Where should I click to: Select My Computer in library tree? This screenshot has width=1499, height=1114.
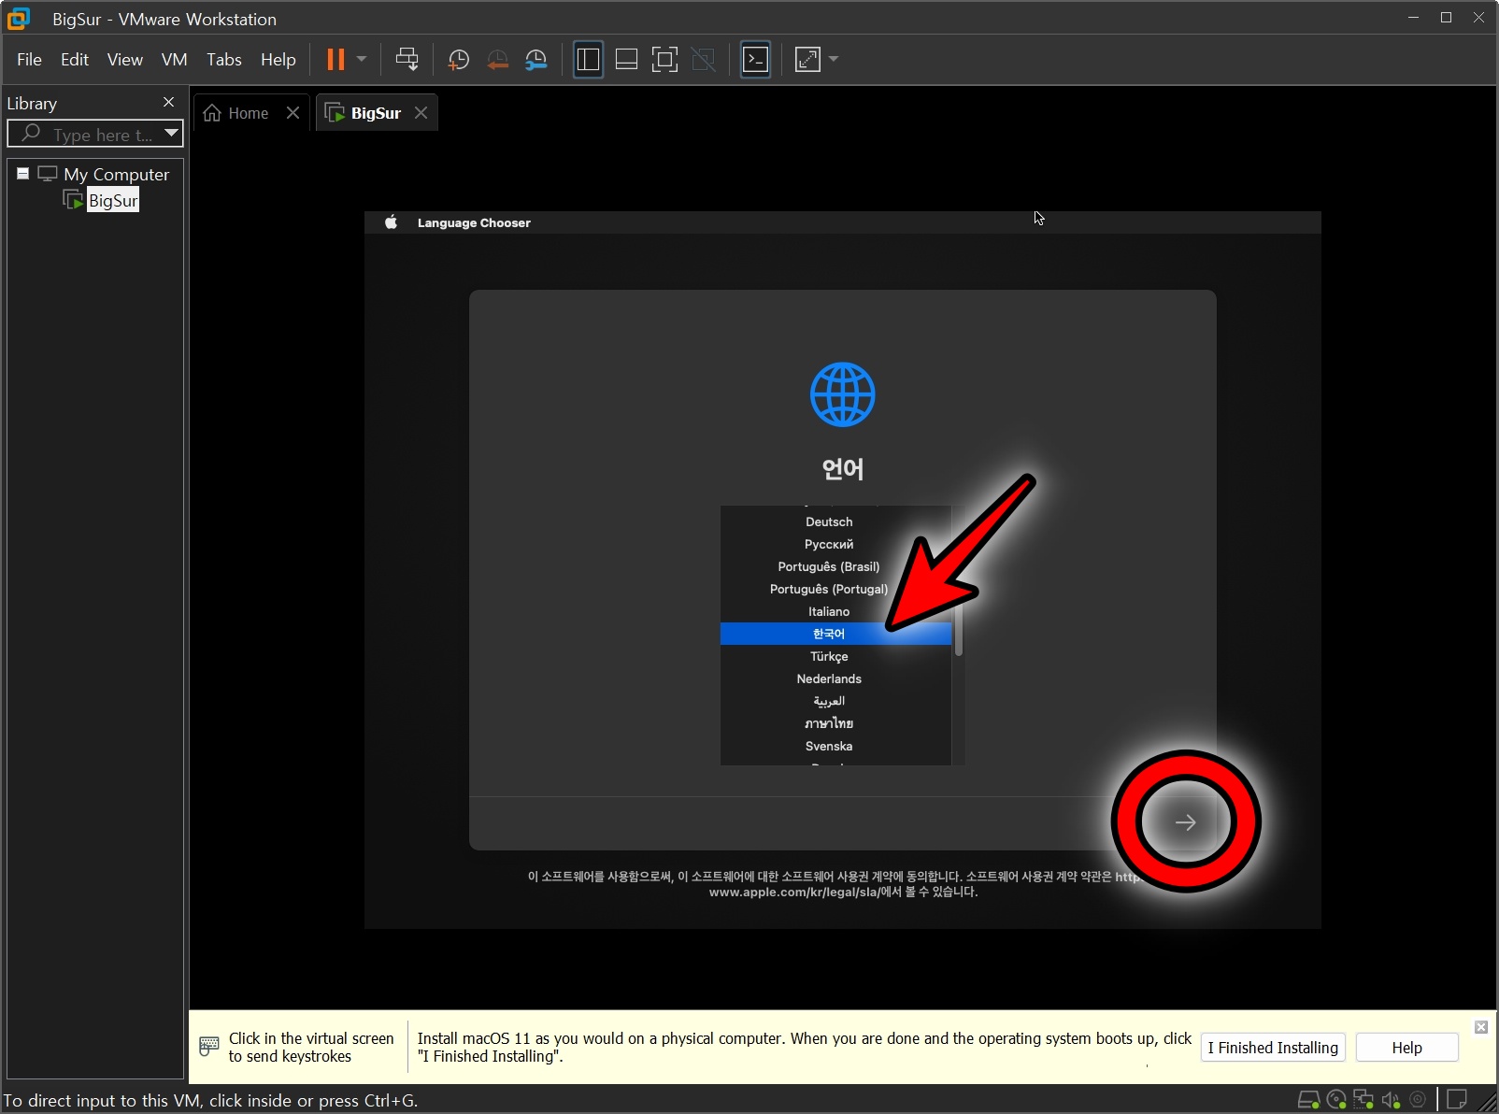click(116, 175)
